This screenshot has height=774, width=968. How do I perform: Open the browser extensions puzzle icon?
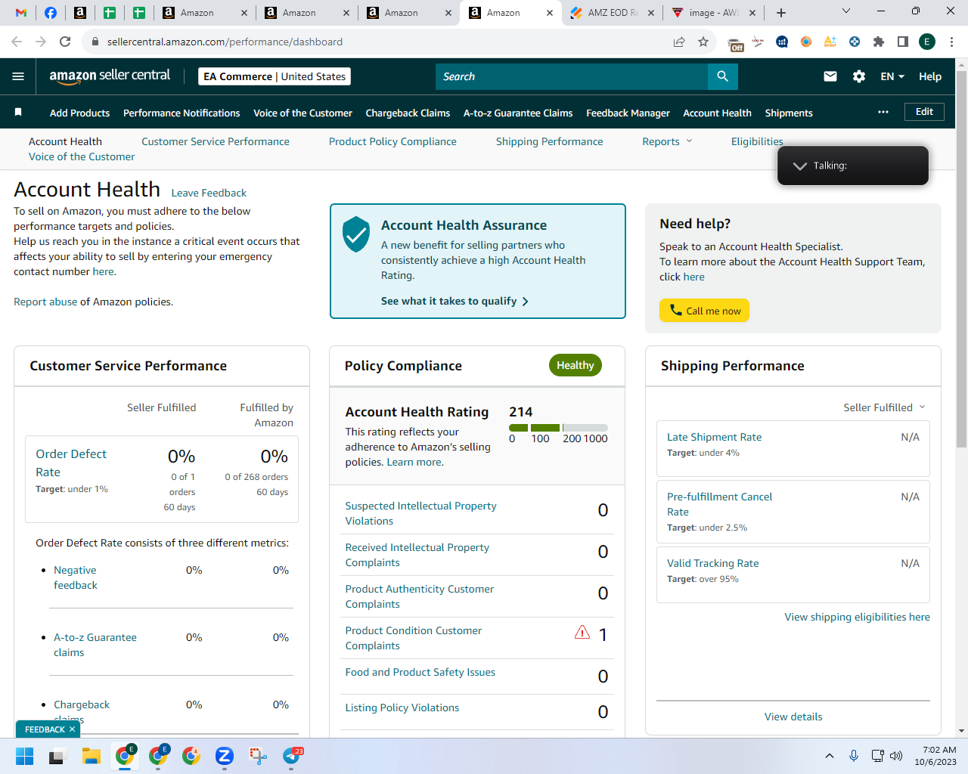[879, 42]
